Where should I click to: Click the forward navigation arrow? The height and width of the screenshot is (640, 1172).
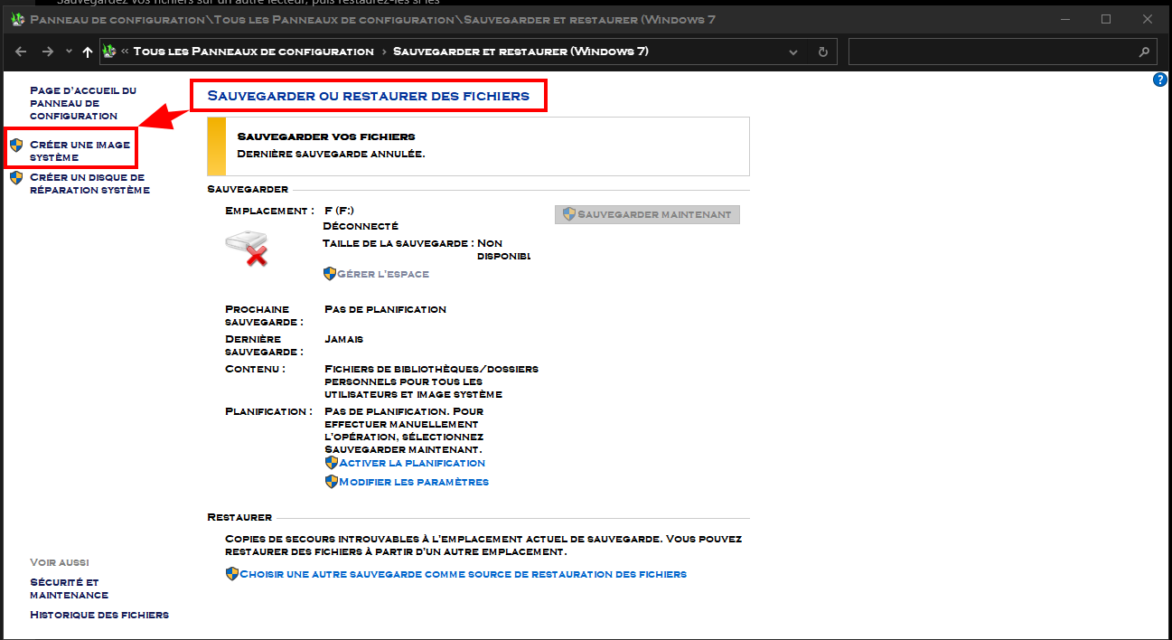pos(47,52)
